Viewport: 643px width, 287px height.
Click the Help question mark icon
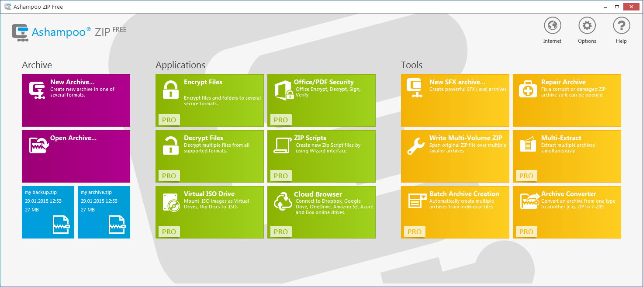pos(621,26)
